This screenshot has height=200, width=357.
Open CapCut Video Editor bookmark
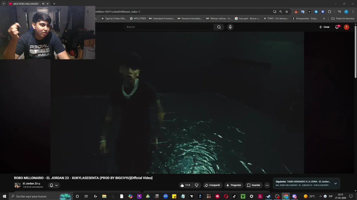(114, 19)
